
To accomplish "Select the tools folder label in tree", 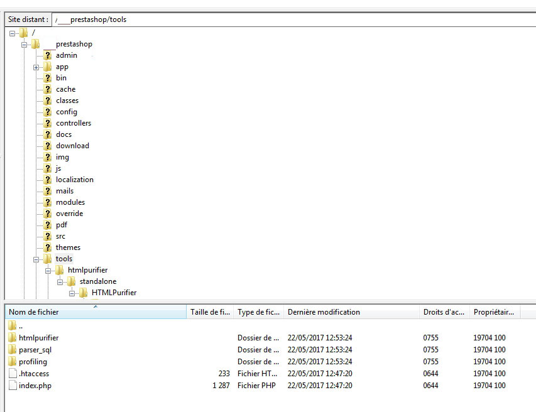I will coord(64,259).
